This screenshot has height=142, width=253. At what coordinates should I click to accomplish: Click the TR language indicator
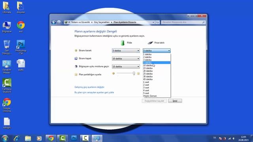coord(214,138)
